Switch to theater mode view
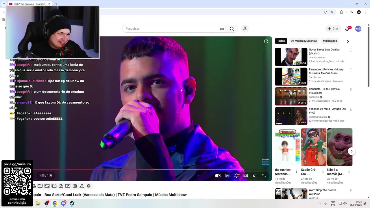Image resolution: width=370 pixels, height=208 pixels. coord(246,176)
